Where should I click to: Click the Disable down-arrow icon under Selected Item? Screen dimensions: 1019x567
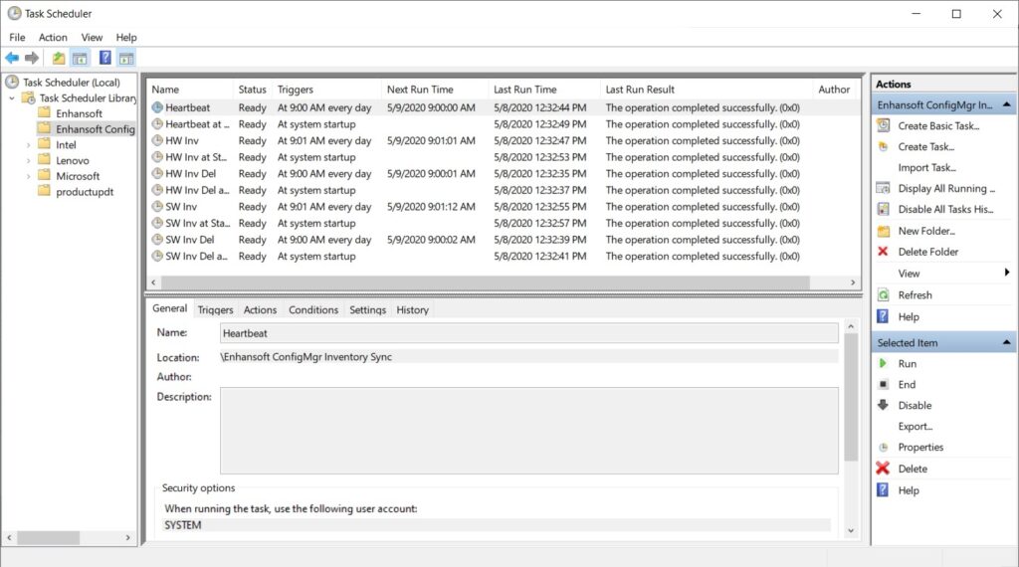(x=882, y=406)
